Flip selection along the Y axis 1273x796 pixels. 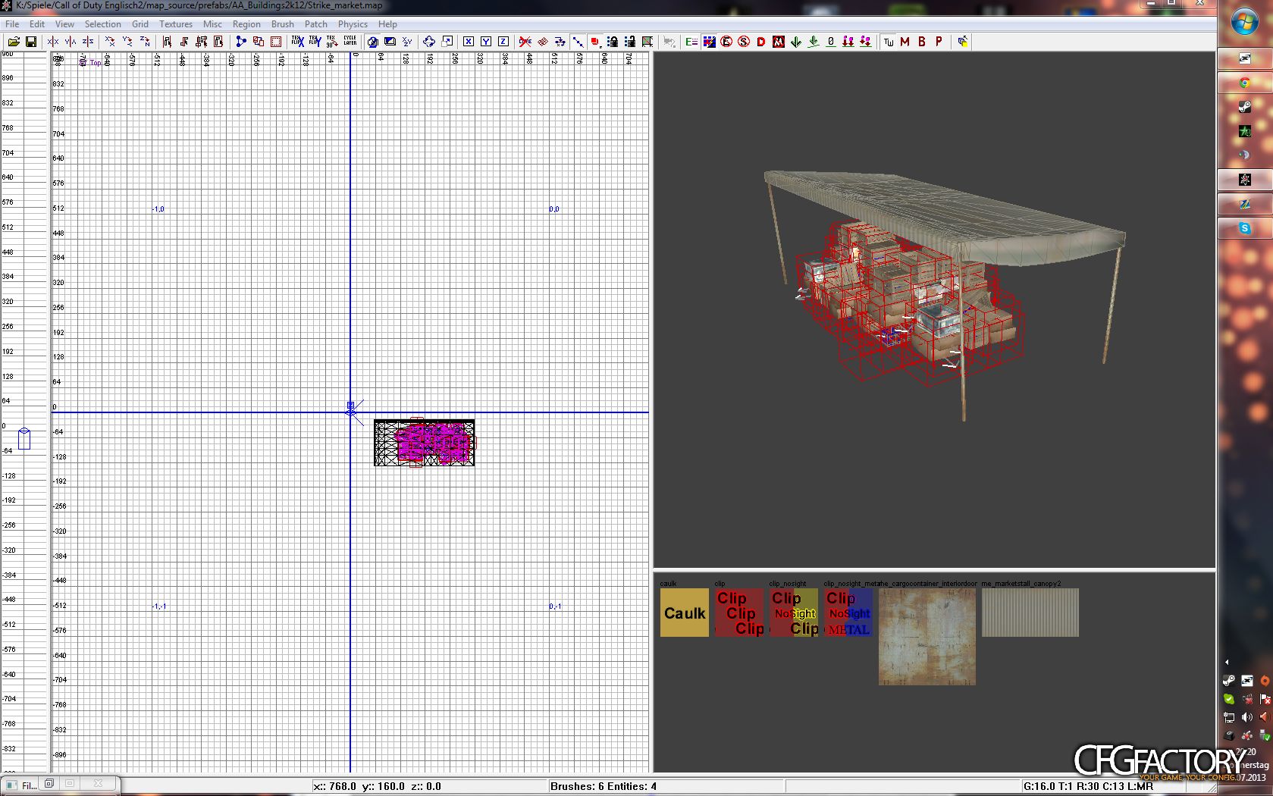point(71,42)
